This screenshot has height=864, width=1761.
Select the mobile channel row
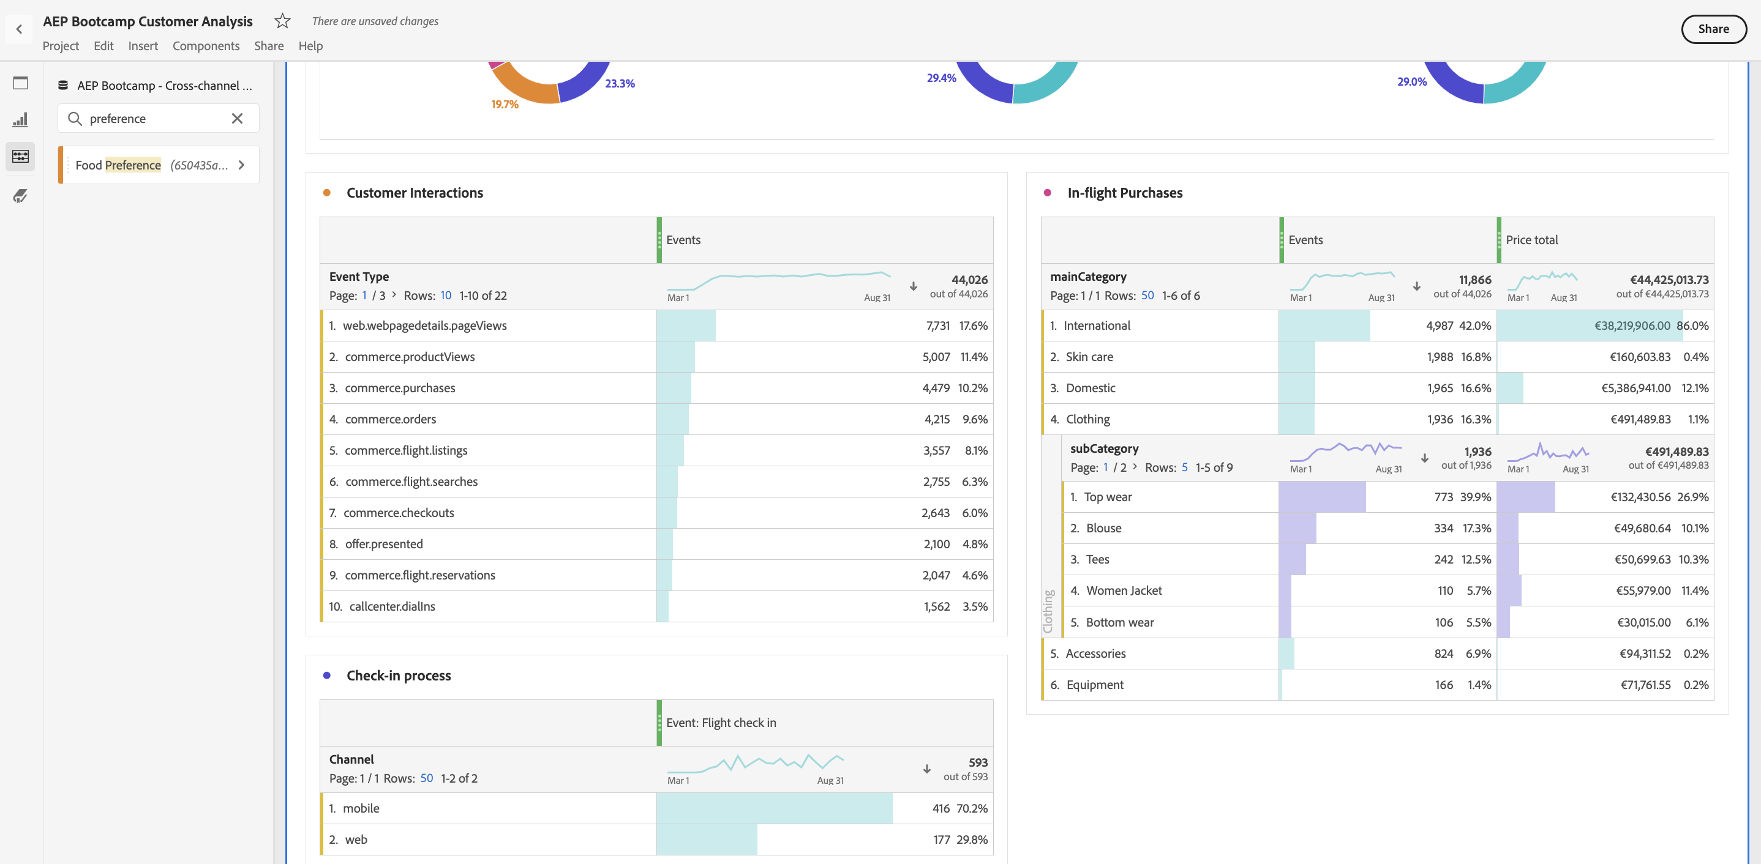coord(657,809)
